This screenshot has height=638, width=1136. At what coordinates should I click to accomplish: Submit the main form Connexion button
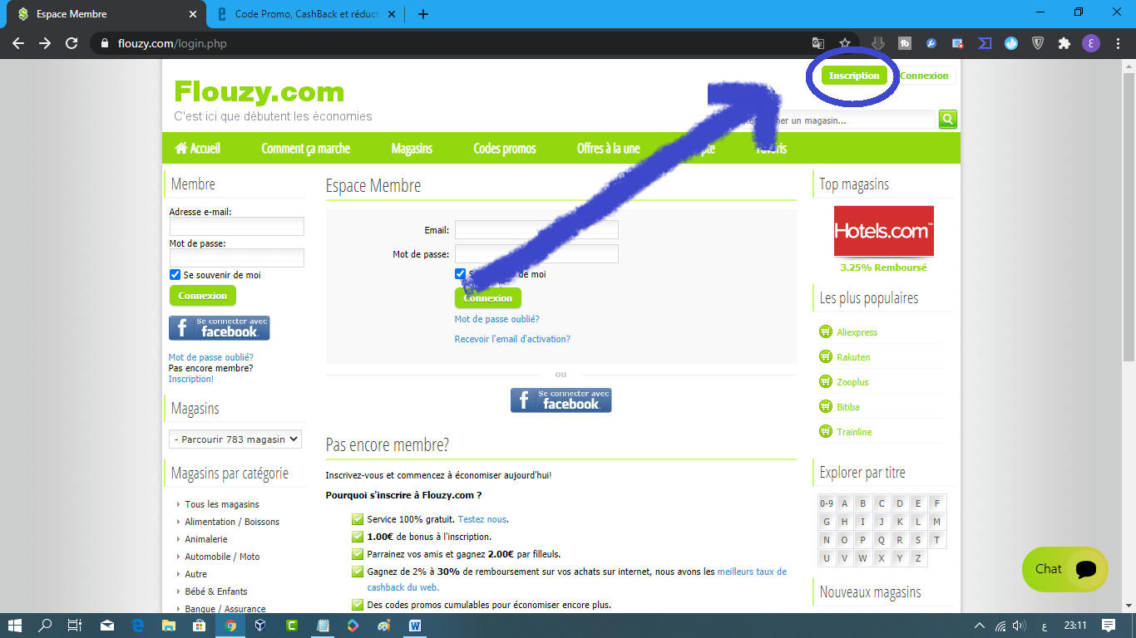pyautogui.click(x=488, y=298)
